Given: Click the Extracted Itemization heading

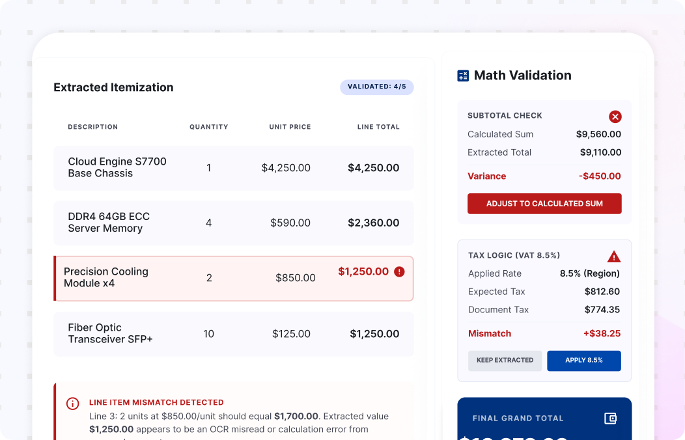Looking at the screenshot, I should (x=113, y=87).
